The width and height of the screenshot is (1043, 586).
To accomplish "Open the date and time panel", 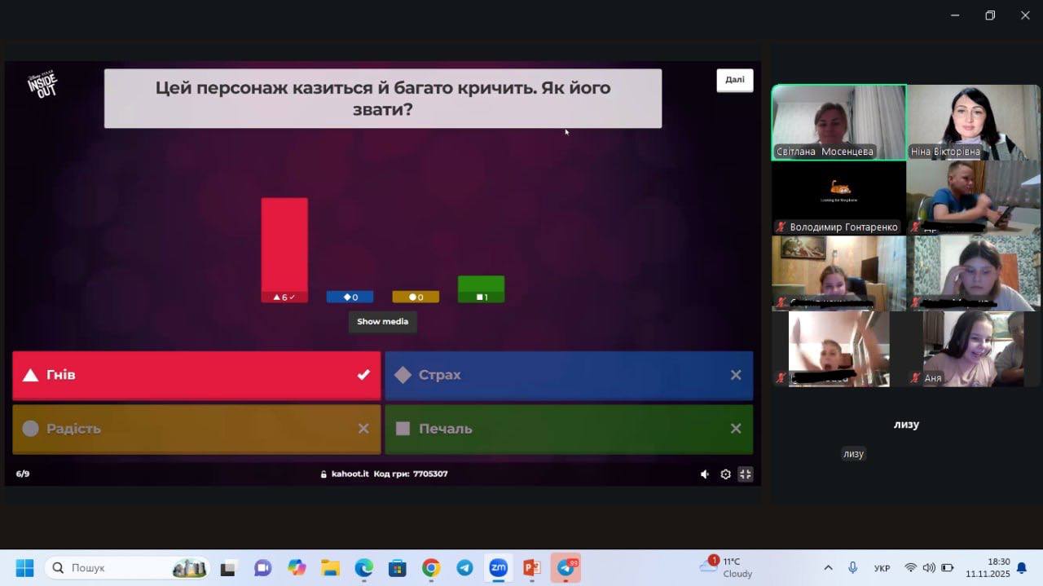I will coord(987,568).
